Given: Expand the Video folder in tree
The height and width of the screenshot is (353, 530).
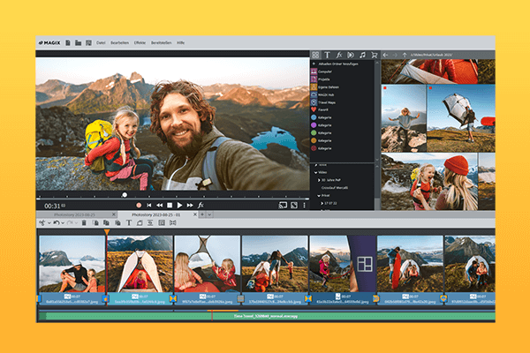Looking at the screenshot, I should pos(315,172).
